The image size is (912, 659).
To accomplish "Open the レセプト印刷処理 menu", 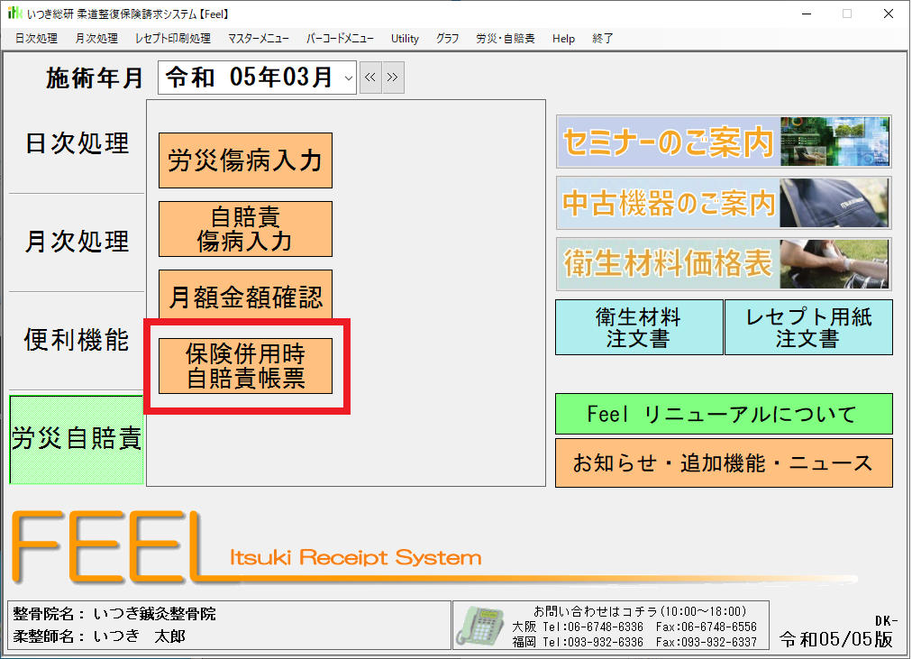I will point(172,39).
